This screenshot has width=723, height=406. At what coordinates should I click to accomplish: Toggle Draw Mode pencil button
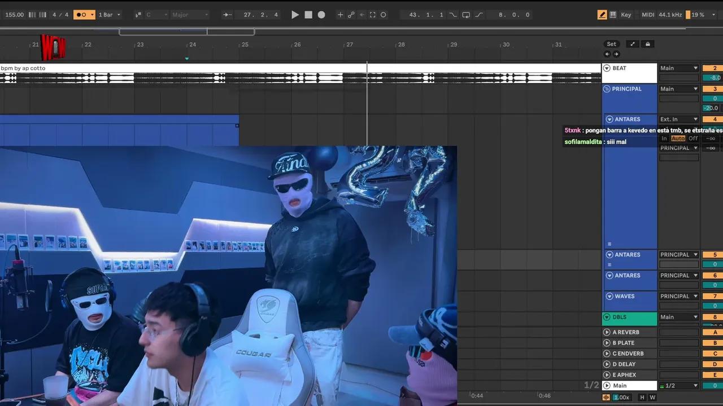tap(602, 15)
